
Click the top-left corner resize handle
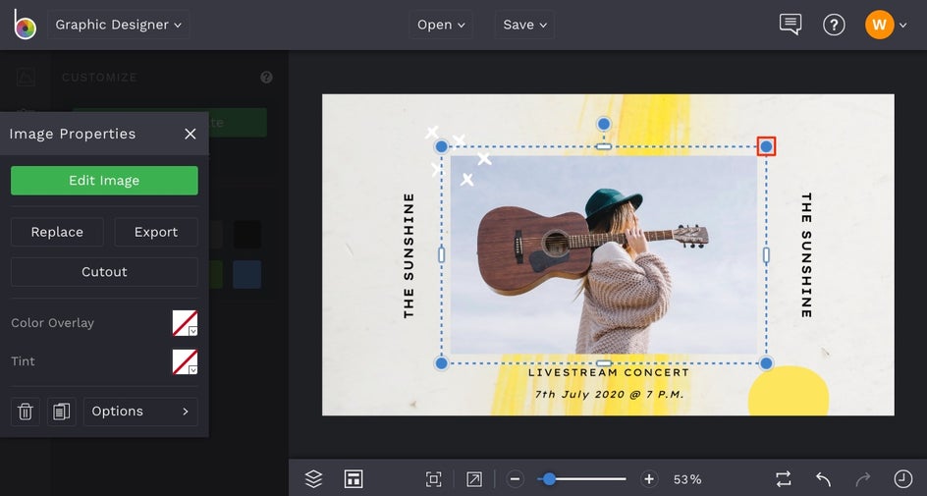[441, 146]
